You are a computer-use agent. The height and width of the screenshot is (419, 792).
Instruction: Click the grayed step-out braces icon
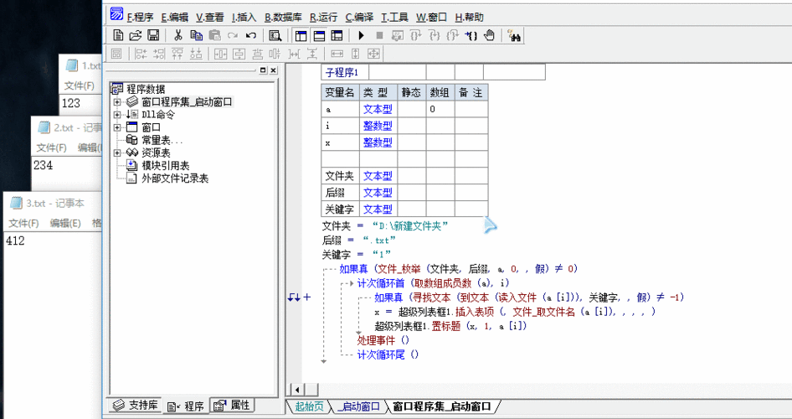tap(453, 35)
